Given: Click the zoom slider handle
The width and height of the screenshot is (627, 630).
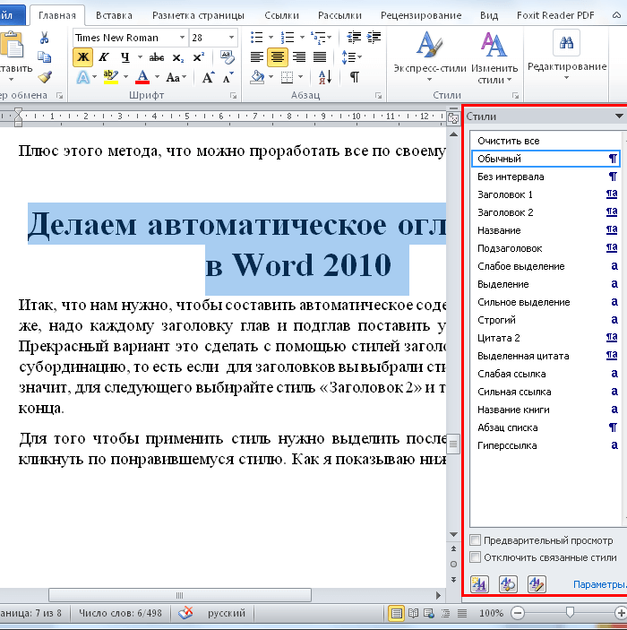Looking at the screenshot, I should click(570, 612).
